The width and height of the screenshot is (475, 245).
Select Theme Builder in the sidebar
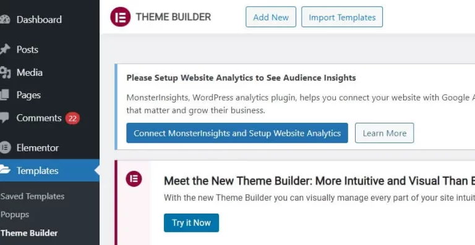click(29, 233)
